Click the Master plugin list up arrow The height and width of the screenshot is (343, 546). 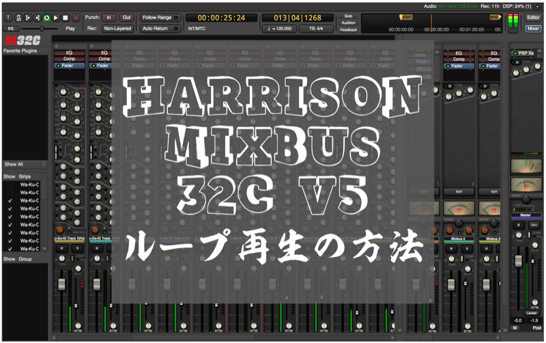tap(539, 51)
